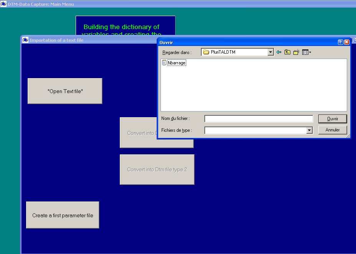Click the Ouvrir button

pyautogui.click(x=333, y=119)
